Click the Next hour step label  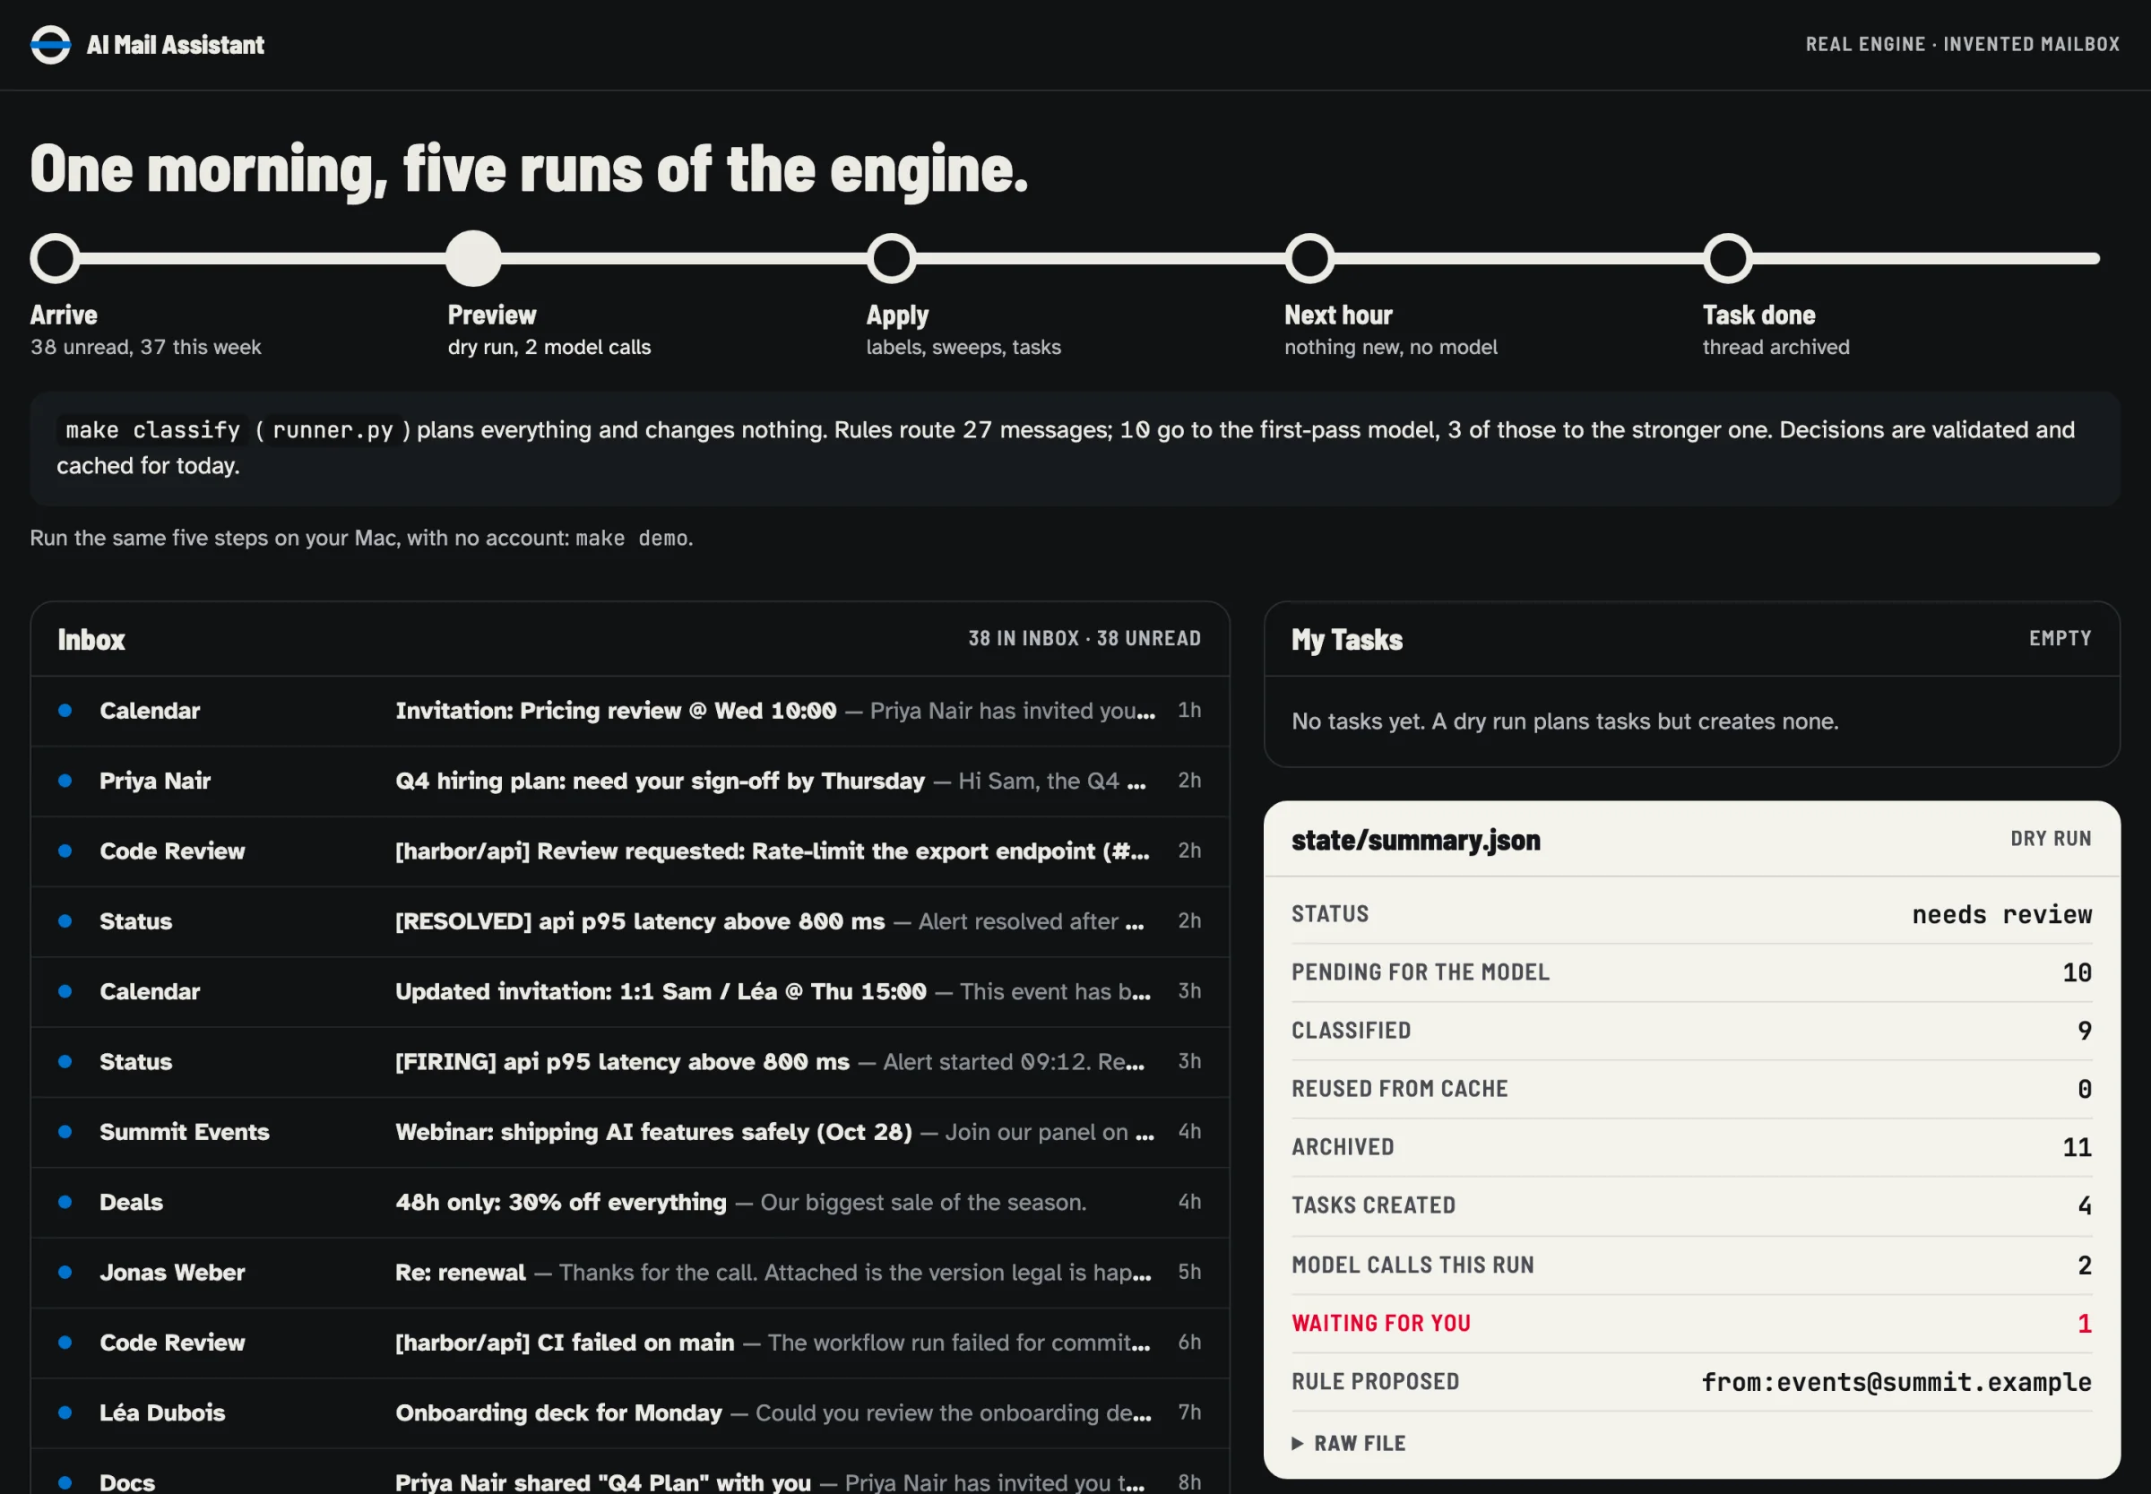1337,315
